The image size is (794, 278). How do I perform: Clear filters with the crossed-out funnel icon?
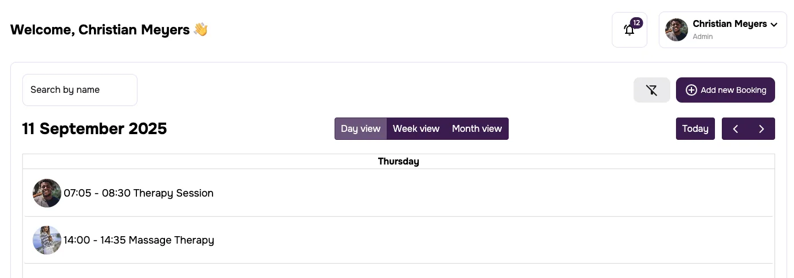(651, 90)
